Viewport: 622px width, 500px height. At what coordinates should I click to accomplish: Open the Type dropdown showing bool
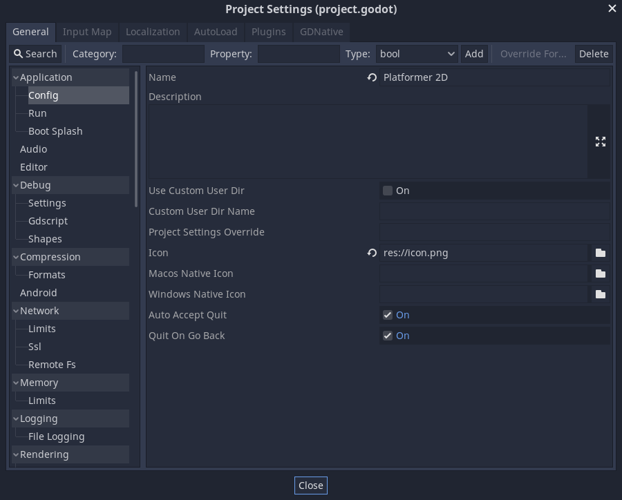coord(417,53)
